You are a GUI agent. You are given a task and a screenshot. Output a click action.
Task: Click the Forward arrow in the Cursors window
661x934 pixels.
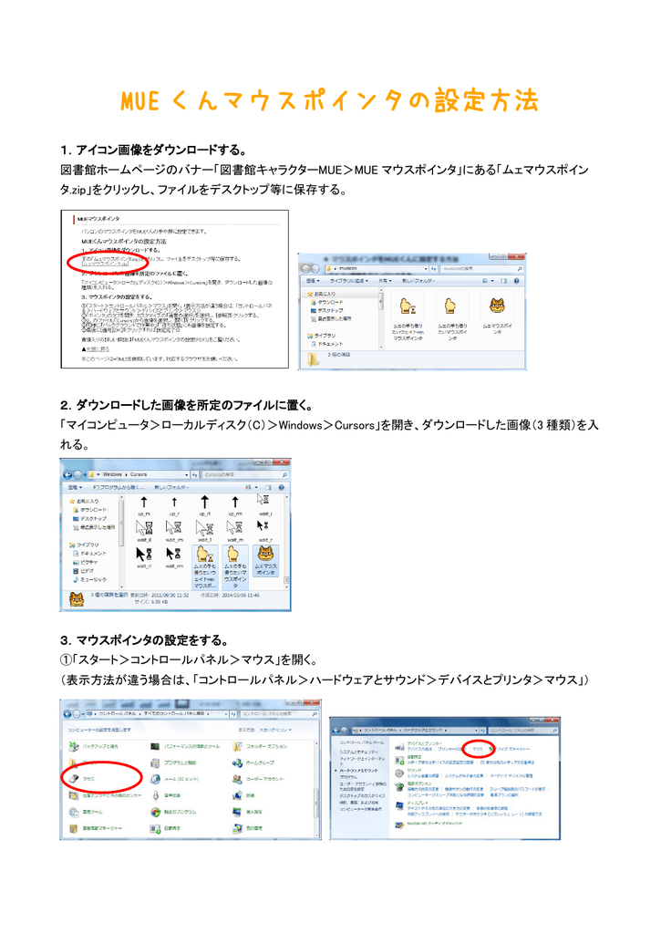click(x=78, y=474)
